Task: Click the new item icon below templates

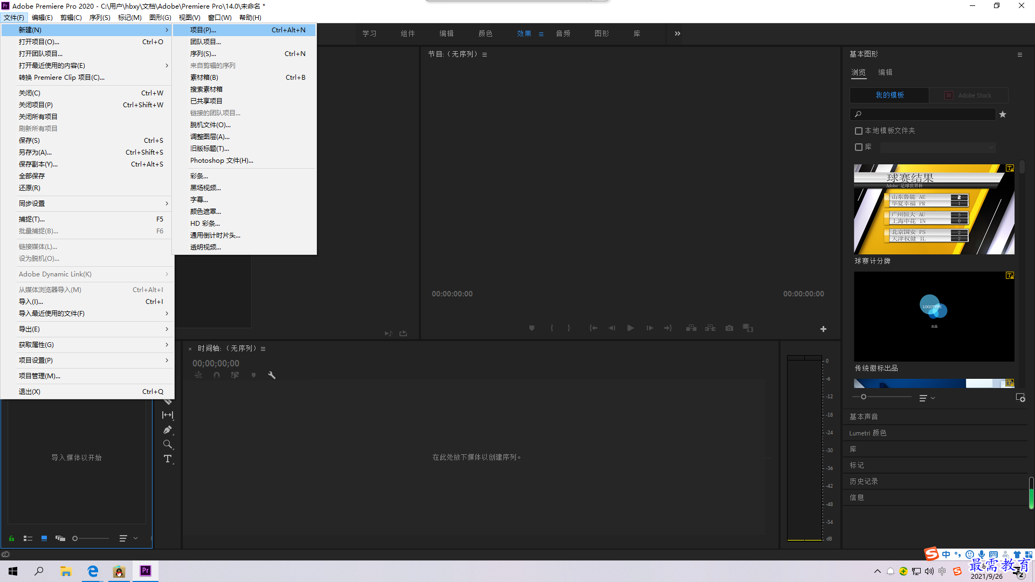Action: pos(1020,398)
